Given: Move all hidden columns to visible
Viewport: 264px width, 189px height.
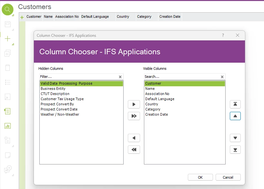Looking at the screenshot, I should [x=134, y=116].
